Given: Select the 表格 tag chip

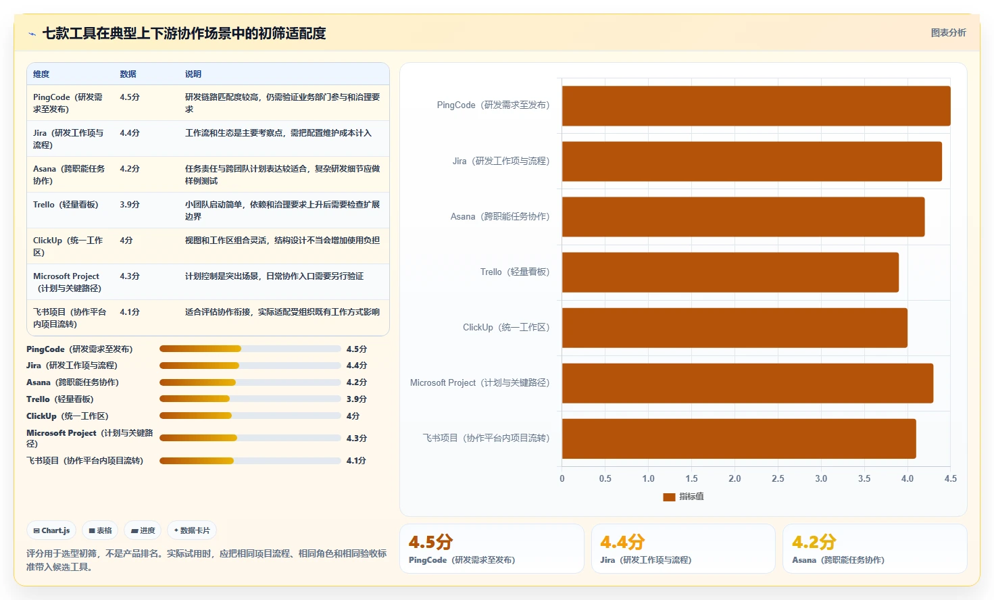Looking at the screenshot, I should pyautogui.click(x=100, y=530).
